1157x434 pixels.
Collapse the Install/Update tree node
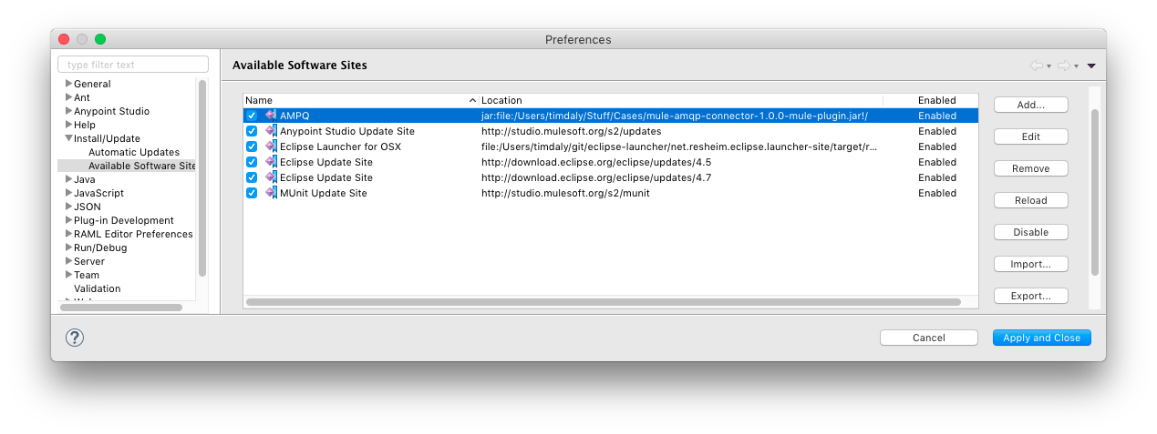tap(68, 138)
